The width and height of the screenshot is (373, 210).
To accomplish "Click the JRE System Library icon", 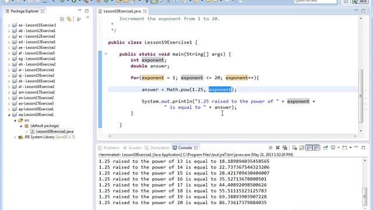I will coord(21,137).
